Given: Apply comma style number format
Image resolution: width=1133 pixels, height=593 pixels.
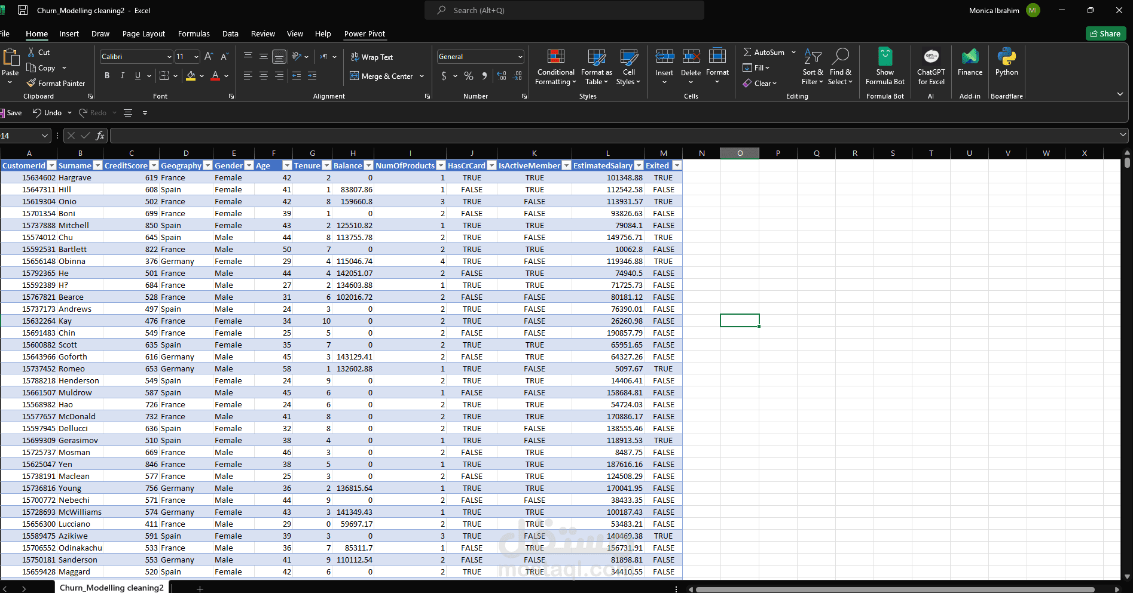Looking at the screenshot, I should 484,76.
